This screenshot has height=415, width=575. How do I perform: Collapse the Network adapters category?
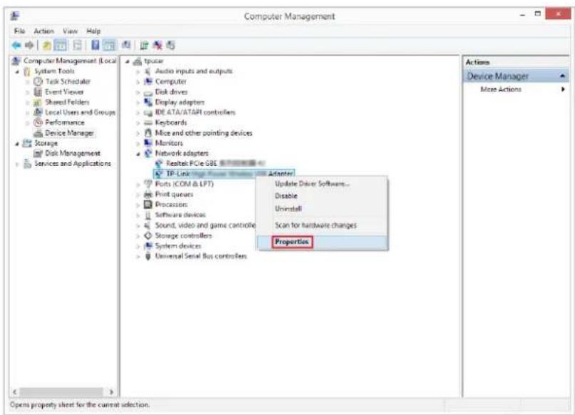coord(138,154)
